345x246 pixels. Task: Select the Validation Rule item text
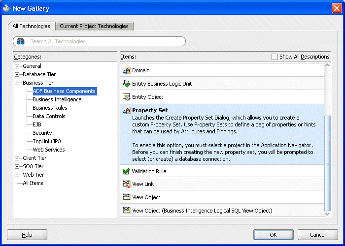[149, 171]
